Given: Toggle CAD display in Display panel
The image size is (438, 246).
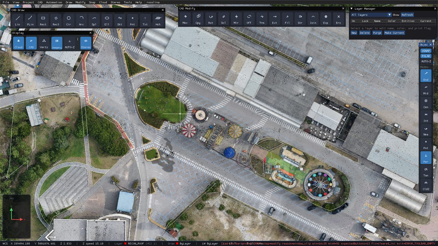Looking at the screenshot, I should coord(31,43).
